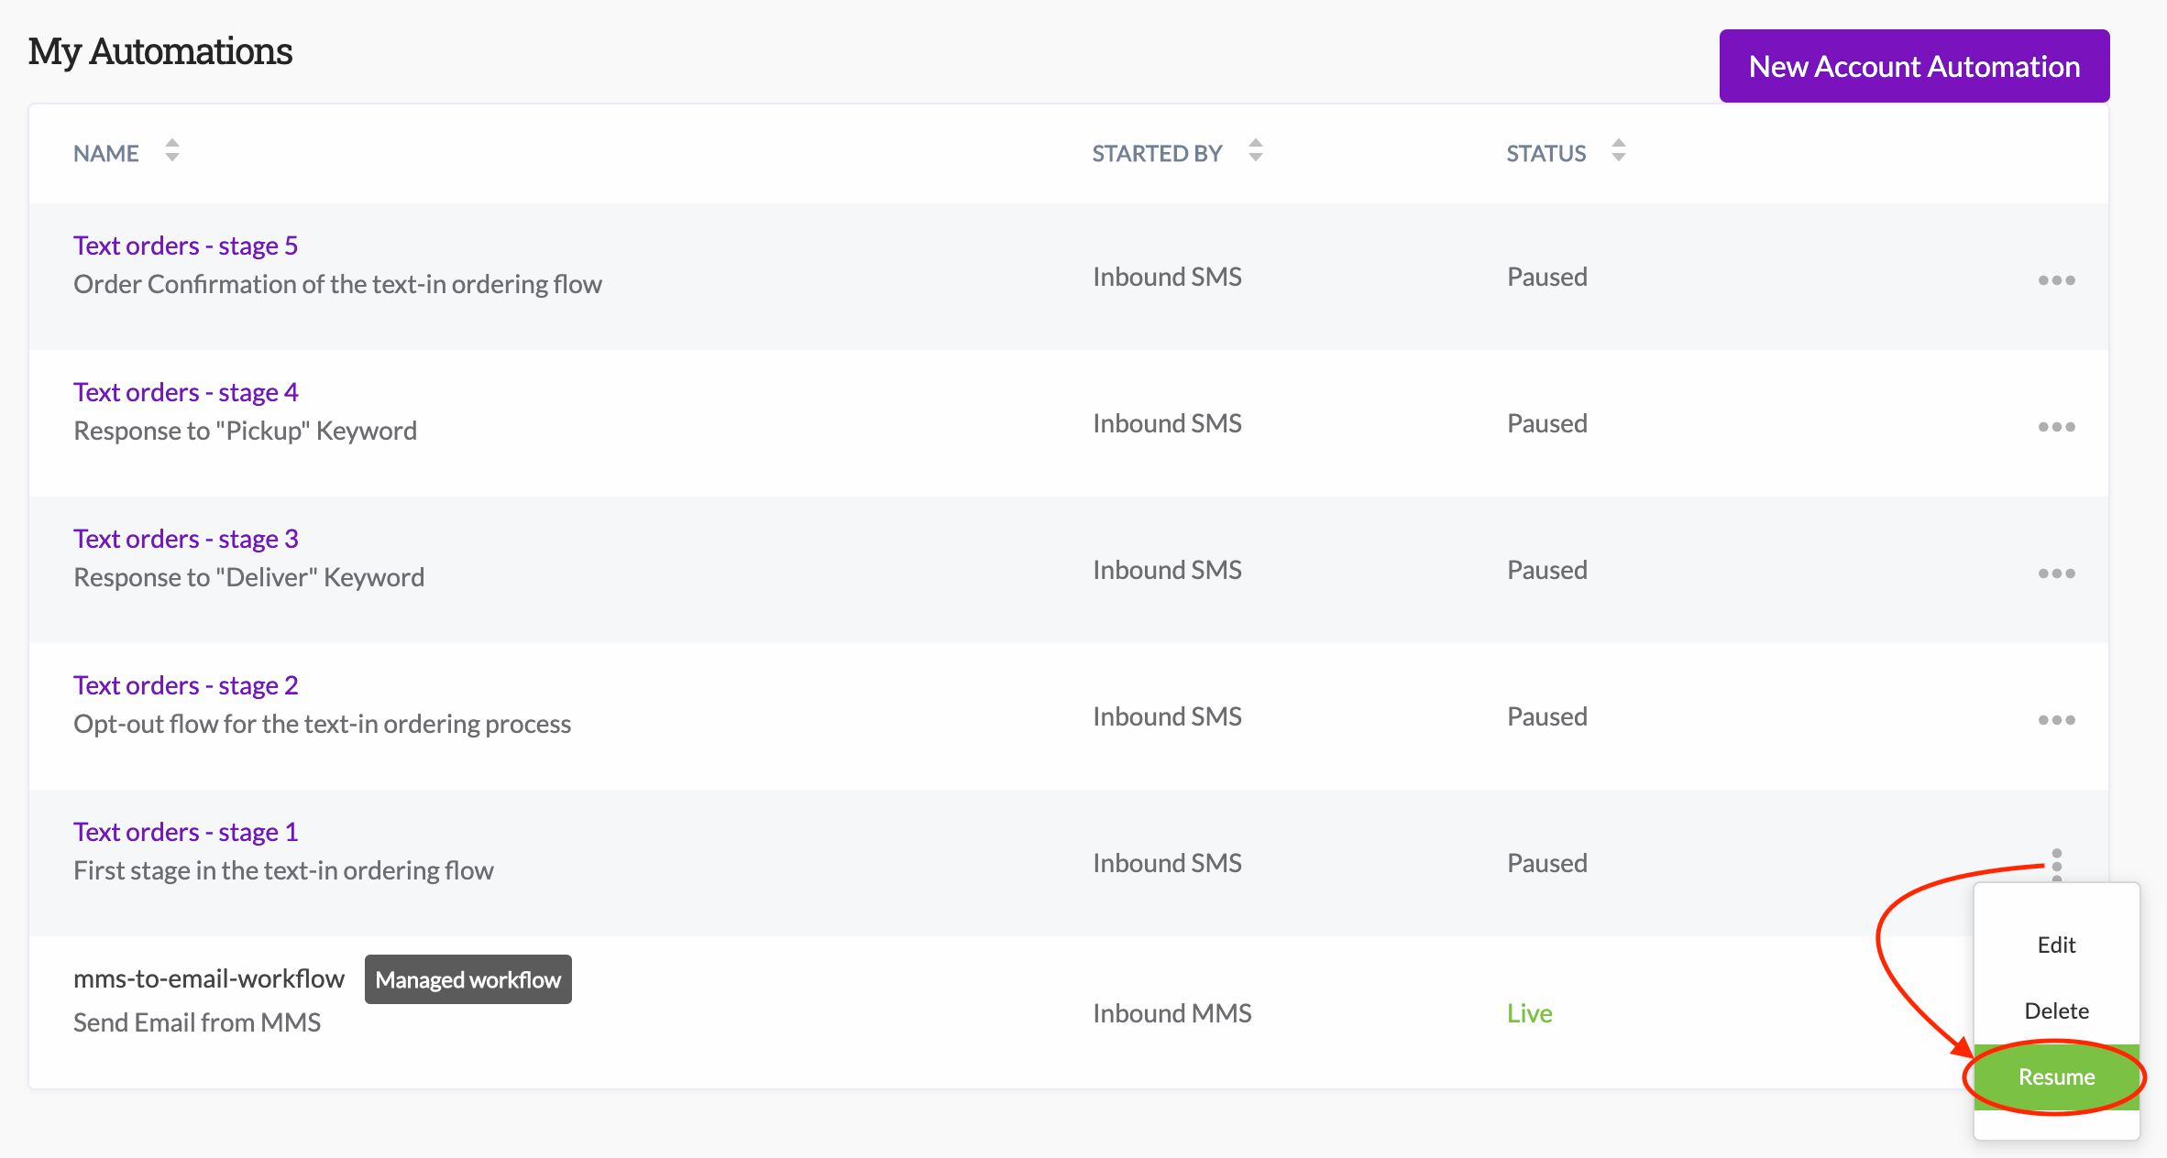Close the vertical dots menu for stage 1
Screen dimensions: 2167x1158
2056,863
